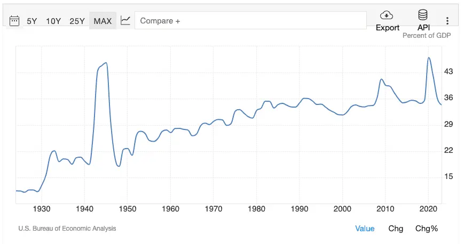
Task: Click the Export cloud download icon
Action: [387, 15]
